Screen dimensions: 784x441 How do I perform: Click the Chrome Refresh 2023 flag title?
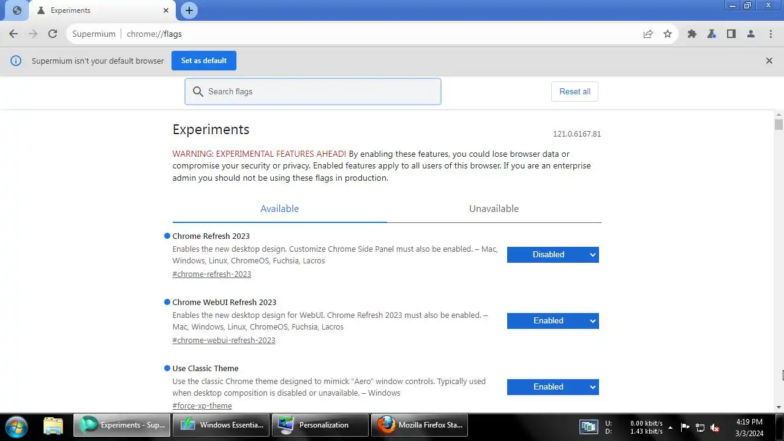(211, 236)
